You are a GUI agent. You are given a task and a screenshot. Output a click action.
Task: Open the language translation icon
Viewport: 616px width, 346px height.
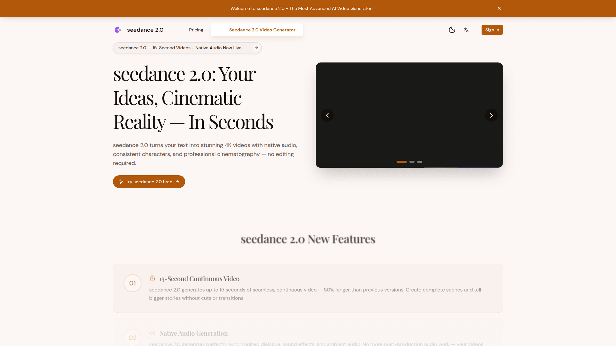click(466, 30)
